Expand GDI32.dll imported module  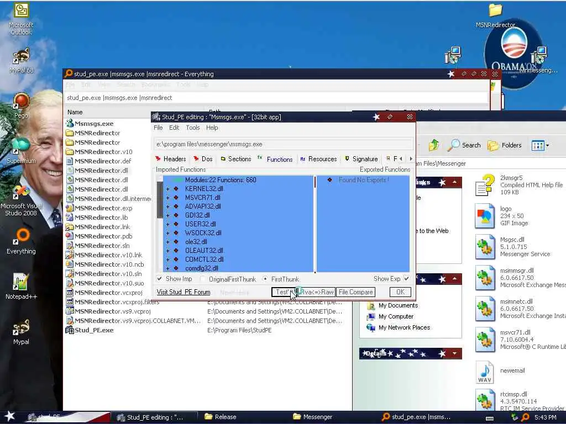point(167,215)
